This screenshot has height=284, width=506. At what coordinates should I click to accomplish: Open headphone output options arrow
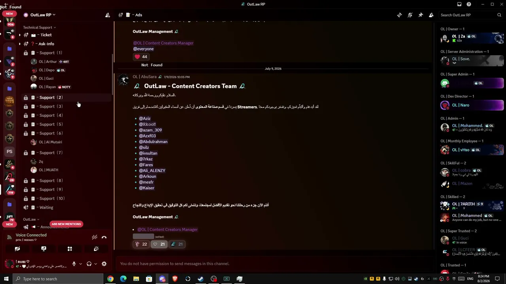[x=96, y=264]
